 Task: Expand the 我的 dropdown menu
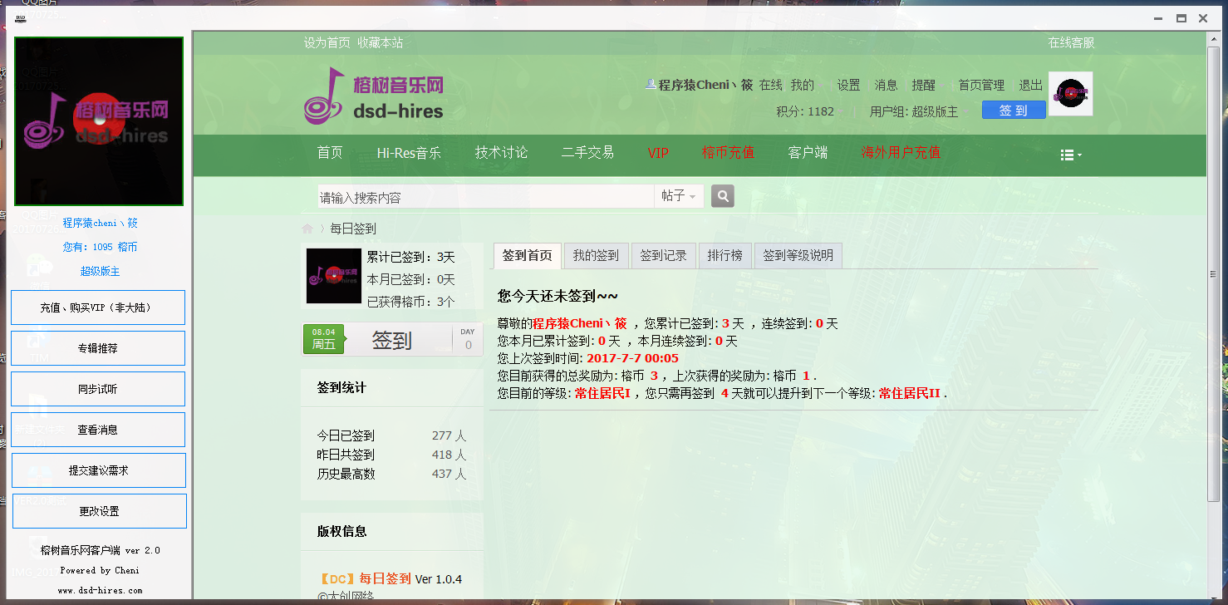pyautogui.click(x=803, y=85)
